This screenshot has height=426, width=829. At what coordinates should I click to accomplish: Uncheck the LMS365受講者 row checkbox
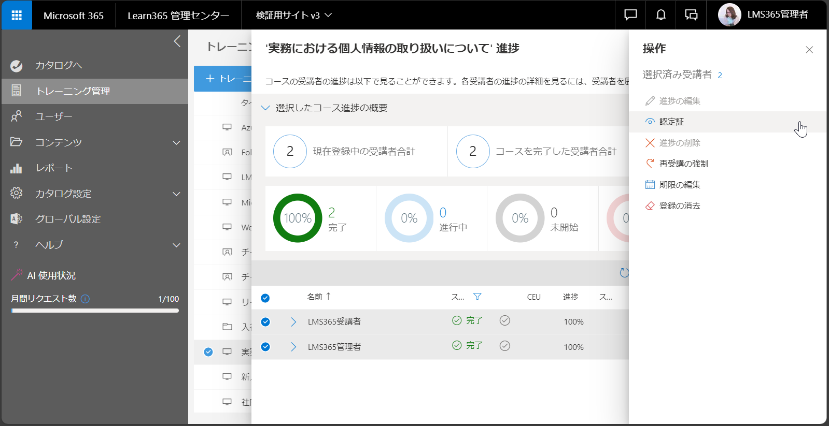[265, 322]
